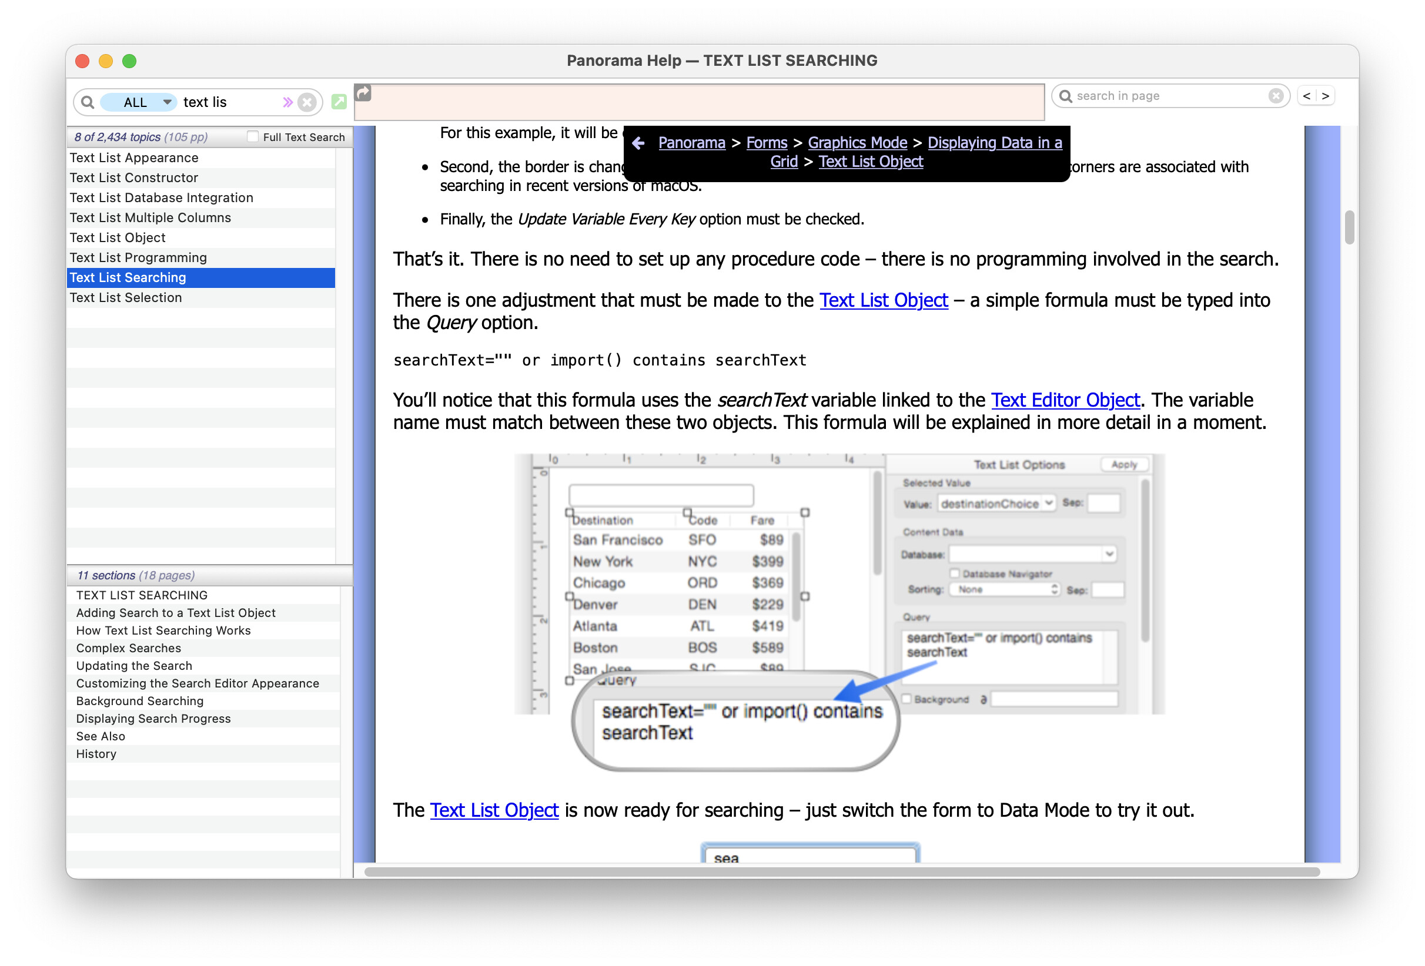Screen dimensions: 1425x966
Task: Follow Displaying Data in a Grid breadcrumb
Action: [994, 143]
